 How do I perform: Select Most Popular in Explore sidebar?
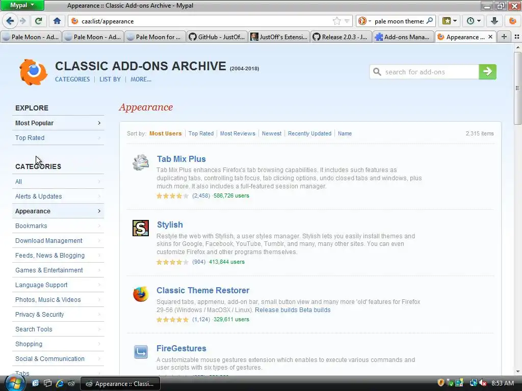coord(58,123)
